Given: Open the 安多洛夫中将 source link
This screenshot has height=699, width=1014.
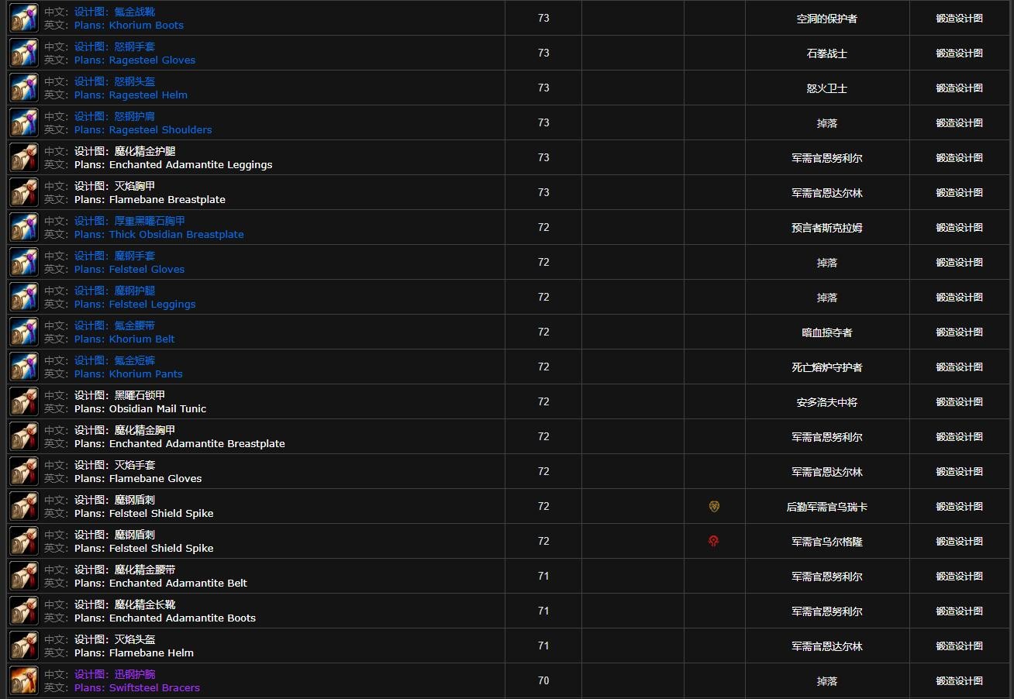Looking at the screenshot, I should pyautogui.click(x=826, y=402).
